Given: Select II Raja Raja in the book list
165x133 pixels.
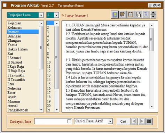Looking at the screenshot, I should tap(23, 71).
